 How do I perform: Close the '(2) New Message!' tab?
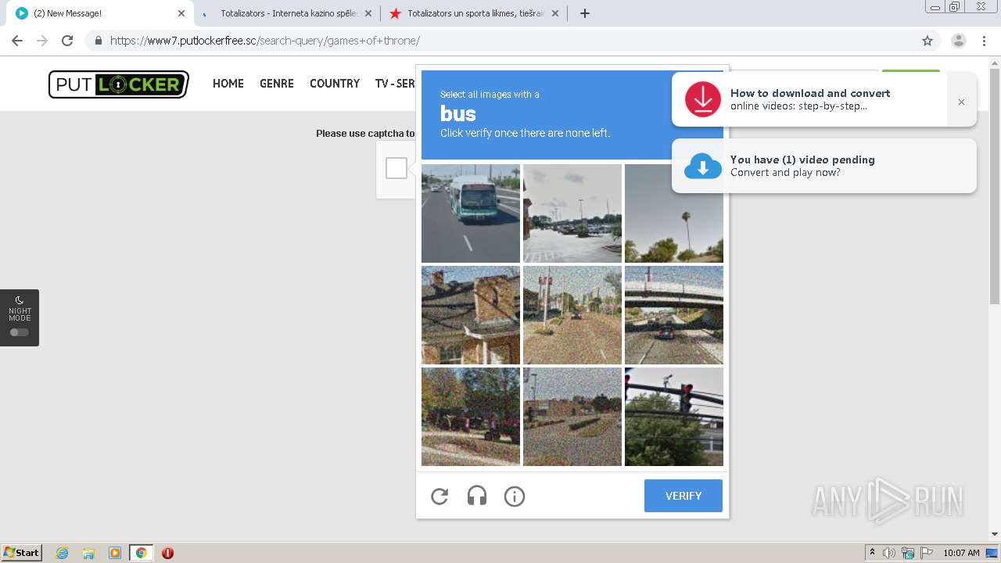pos(181,13)
